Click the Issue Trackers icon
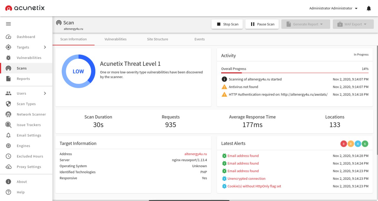Image resolution: width=378 pixels, height=201 pixels. [x=8, y=125]
